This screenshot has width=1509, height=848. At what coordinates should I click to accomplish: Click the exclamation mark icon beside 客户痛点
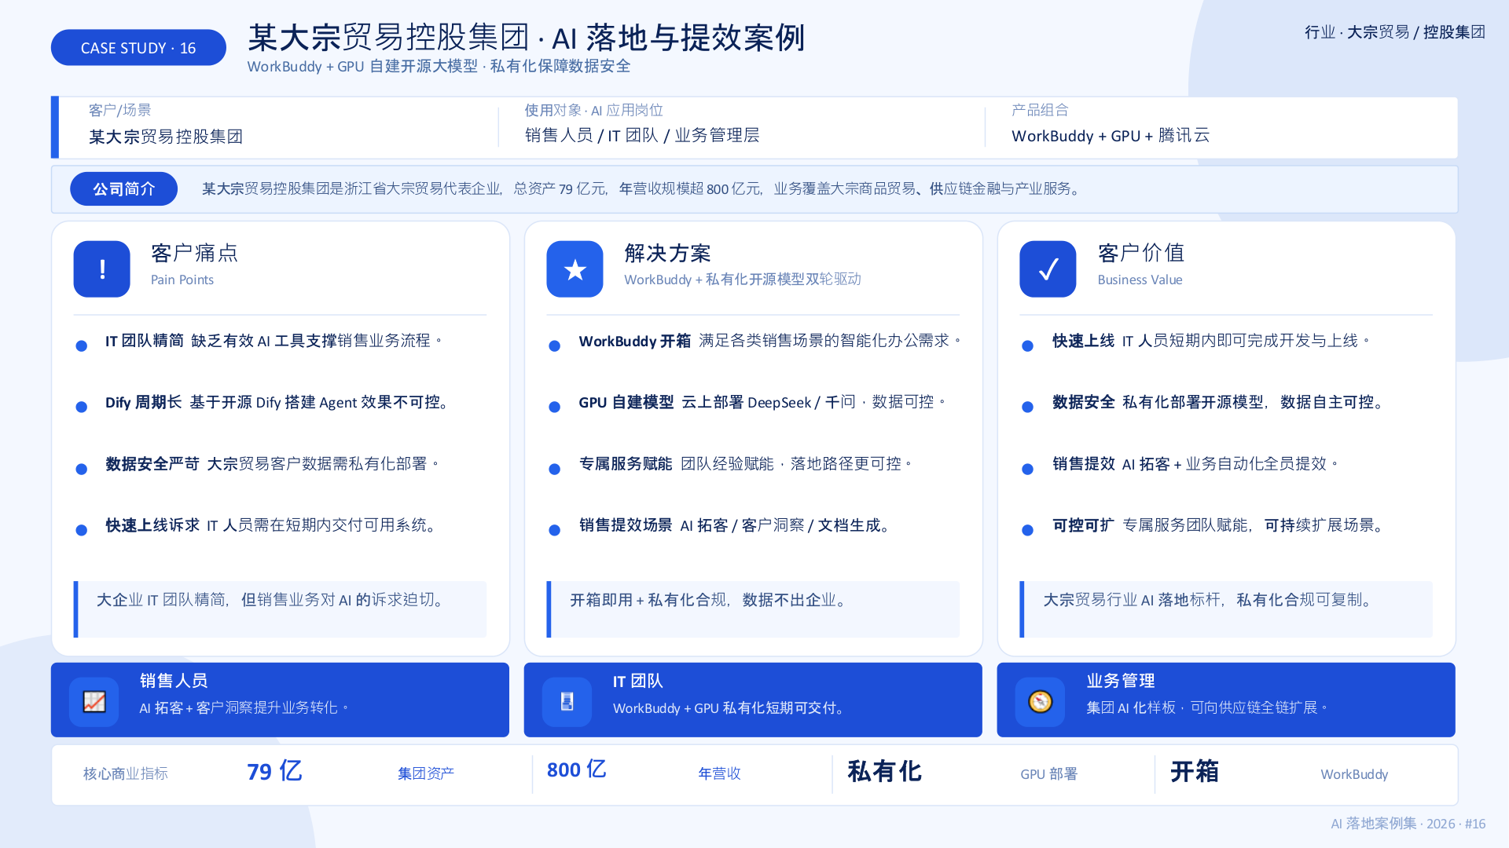click(101, 269)
